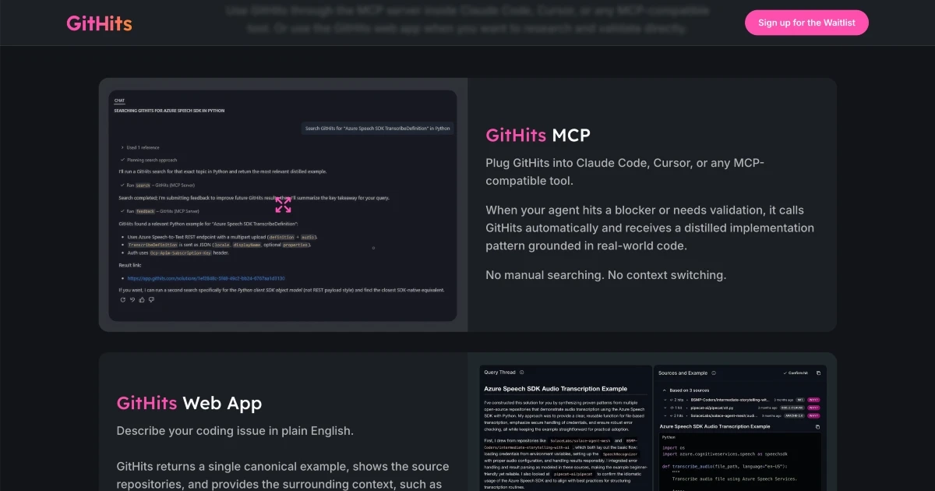Screen dimensions: 935x491
Task: Click the pink WHY? badge on the BSMP-Coders source
Action: (x=813, y=398)
